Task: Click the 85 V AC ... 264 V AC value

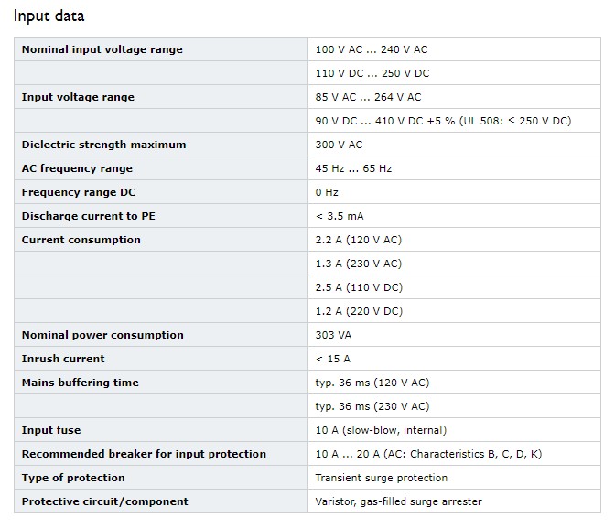Action: click(x=368, y=97)
